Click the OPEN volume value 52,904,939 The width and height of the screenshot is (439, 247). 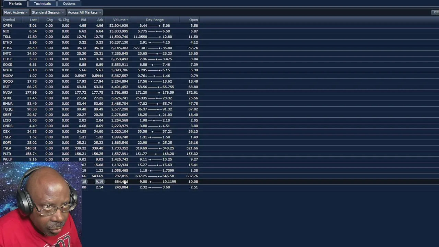click(119, 26)
